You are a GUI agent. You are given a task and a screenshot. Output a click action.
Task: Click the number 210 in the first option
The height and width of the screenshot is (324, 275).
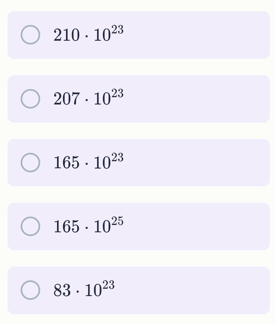(x=67, y=36)
